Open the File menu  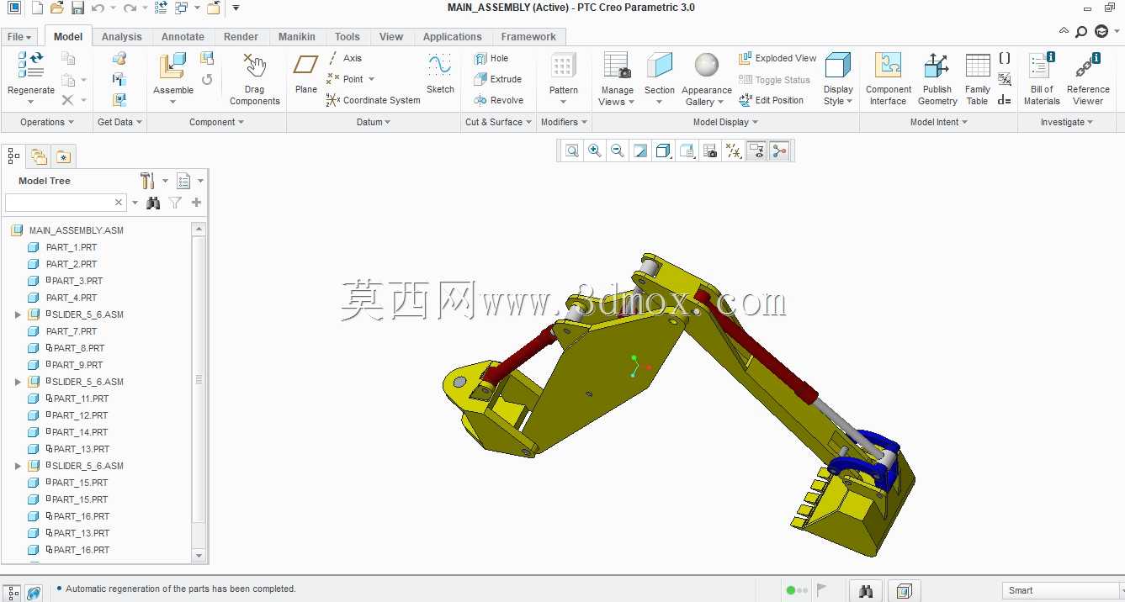pos(19,37)
